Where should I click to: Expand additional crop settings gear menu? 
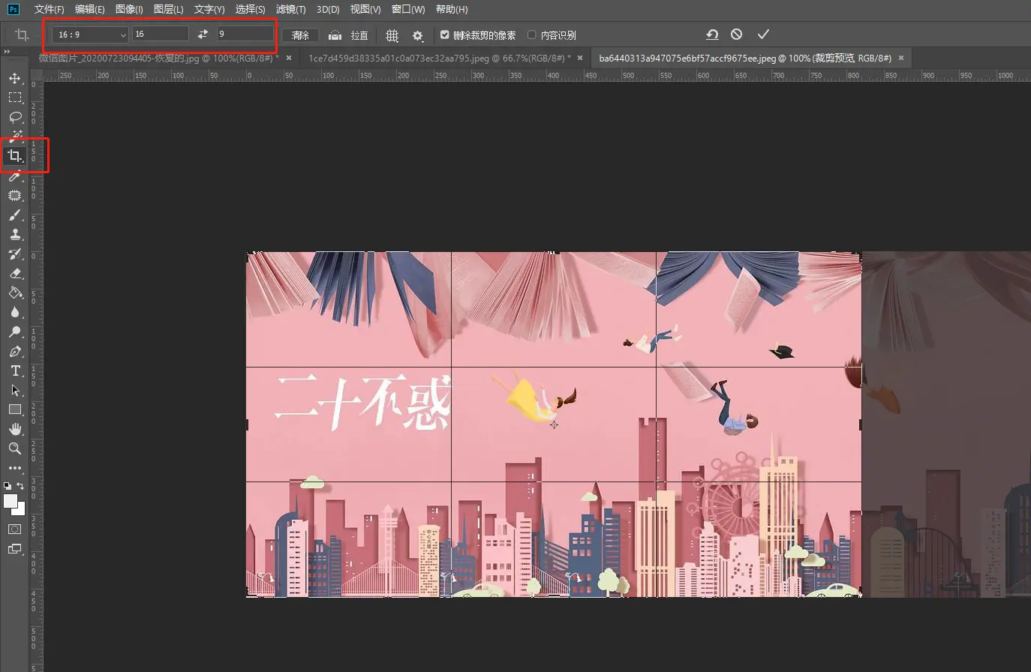click(x=418, y=35)
